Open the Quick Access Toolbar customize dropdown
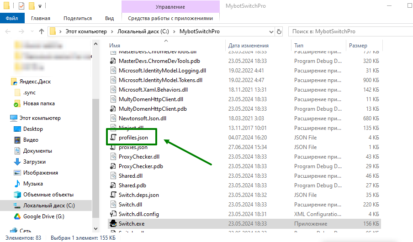This screenshot has height=242, width=413. pos(40,6)
